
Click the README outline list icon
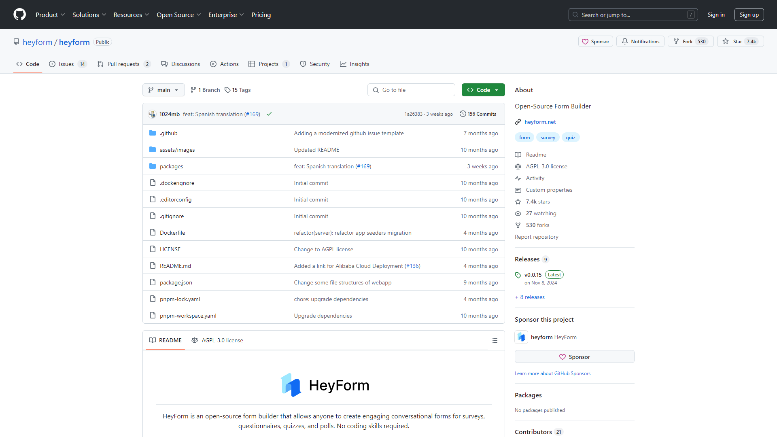pos(494,340)
